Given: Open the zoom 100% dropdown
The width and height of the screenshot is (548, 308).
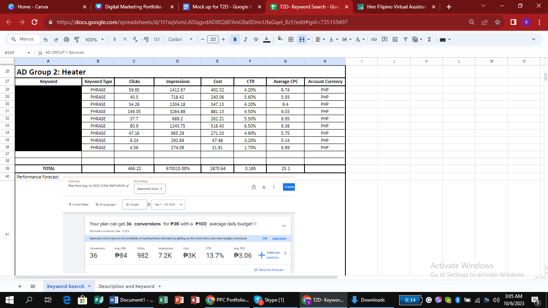Looking at the screenshot, I should pyautogui.click(x=94, y=39).
